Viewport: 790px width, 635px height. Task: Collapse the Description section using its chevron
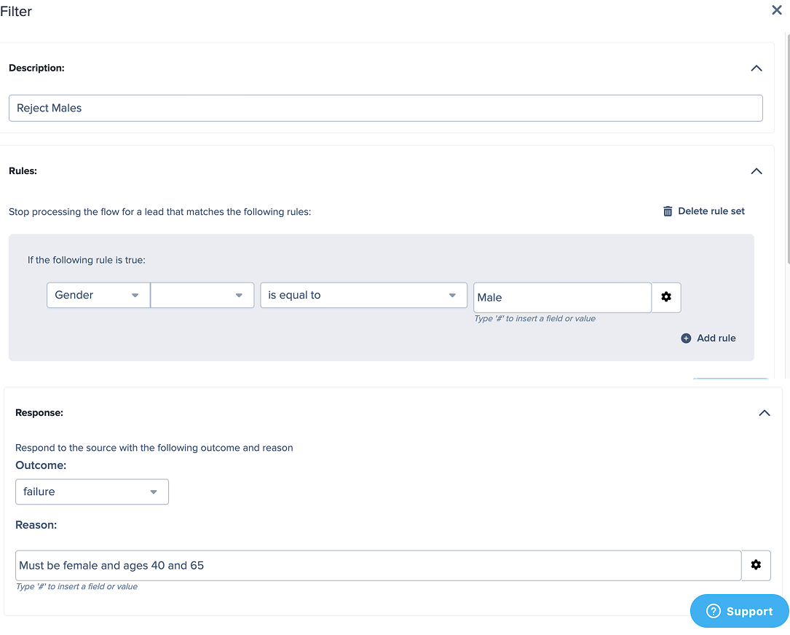pos(757,68)
